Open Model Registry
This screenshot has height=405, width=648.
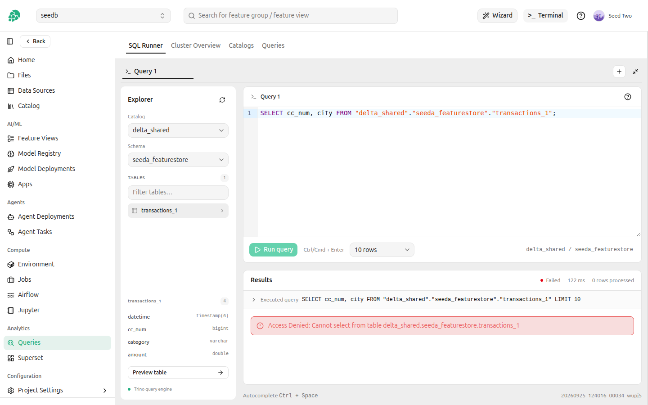point(58,153)
